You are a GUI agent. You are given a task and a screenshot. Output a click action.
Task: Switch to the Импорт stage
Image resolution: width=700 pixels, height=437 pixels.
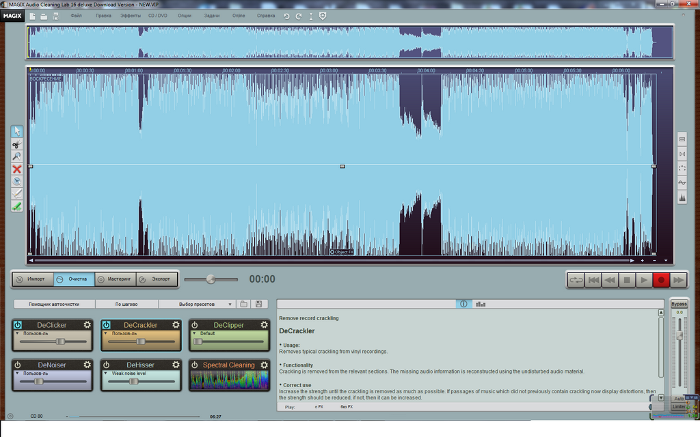(33, 279)
